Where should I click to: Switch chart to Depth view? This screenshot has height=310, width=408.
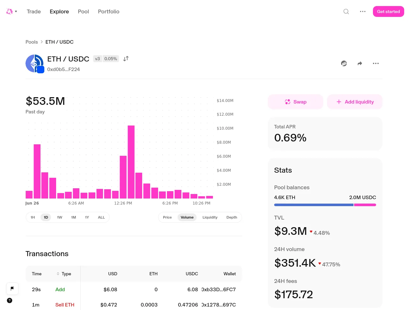(232, 217)
